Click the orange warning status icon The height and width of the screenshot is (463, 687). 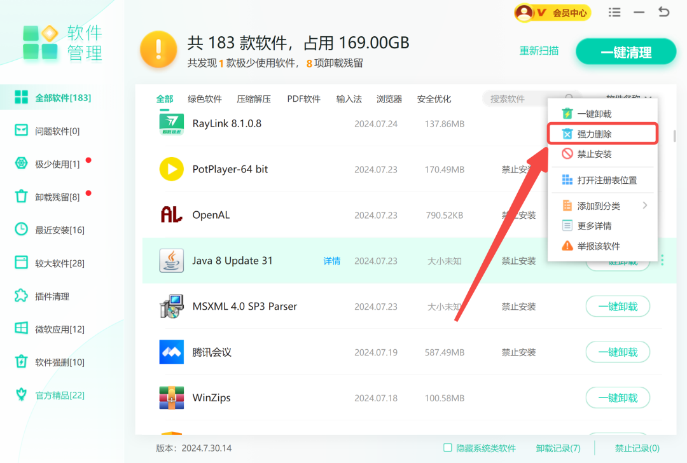coord(158,50)
